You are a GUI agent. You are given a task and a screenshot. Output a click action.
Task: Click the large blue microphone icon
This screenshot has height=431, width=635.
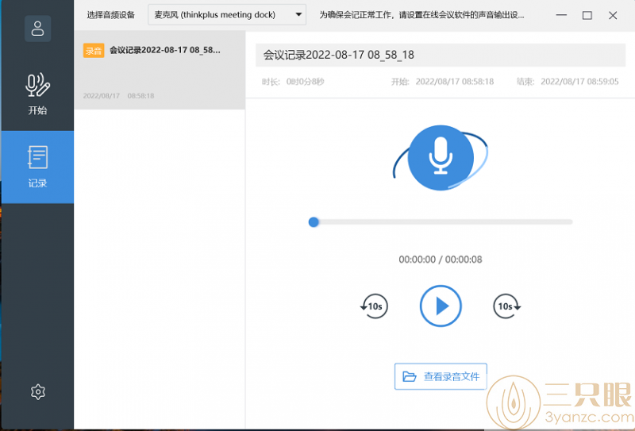[x=441, y=156]
